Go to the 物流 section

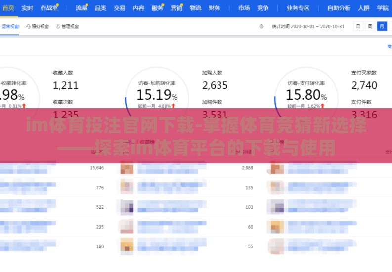[x=195, y=8]
